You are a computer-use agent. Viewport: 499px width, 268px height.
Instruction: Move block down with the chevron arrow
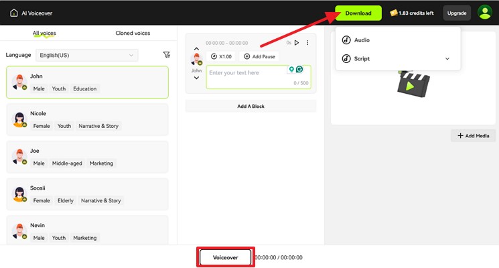[196, 78]
